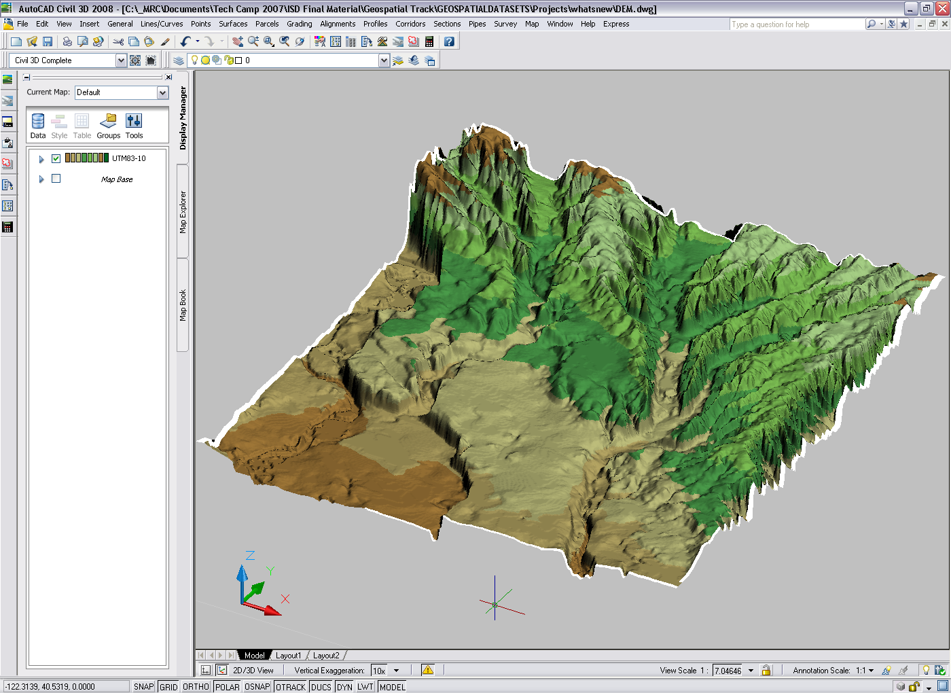Expand the UTM83-10 layer tree arrow
This screenshot has height=693, width=951.
click(41, 159)
